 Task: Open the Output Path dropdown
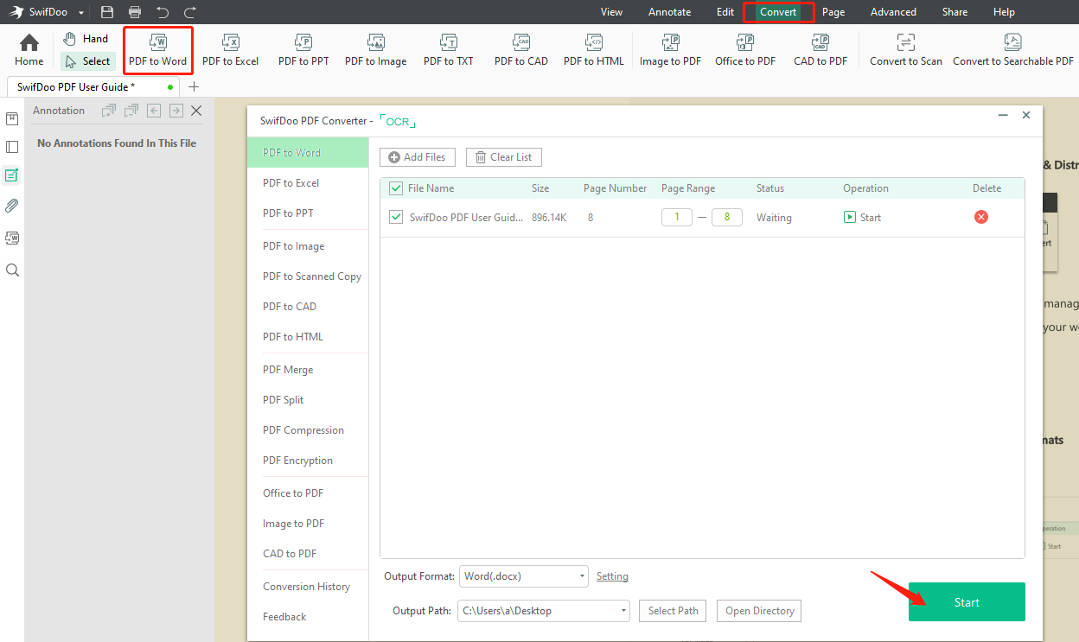[545, 611]
